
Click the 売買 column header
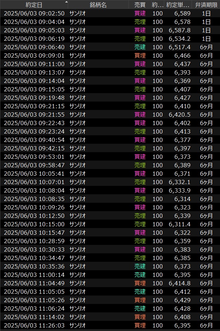tap(140, 5)
